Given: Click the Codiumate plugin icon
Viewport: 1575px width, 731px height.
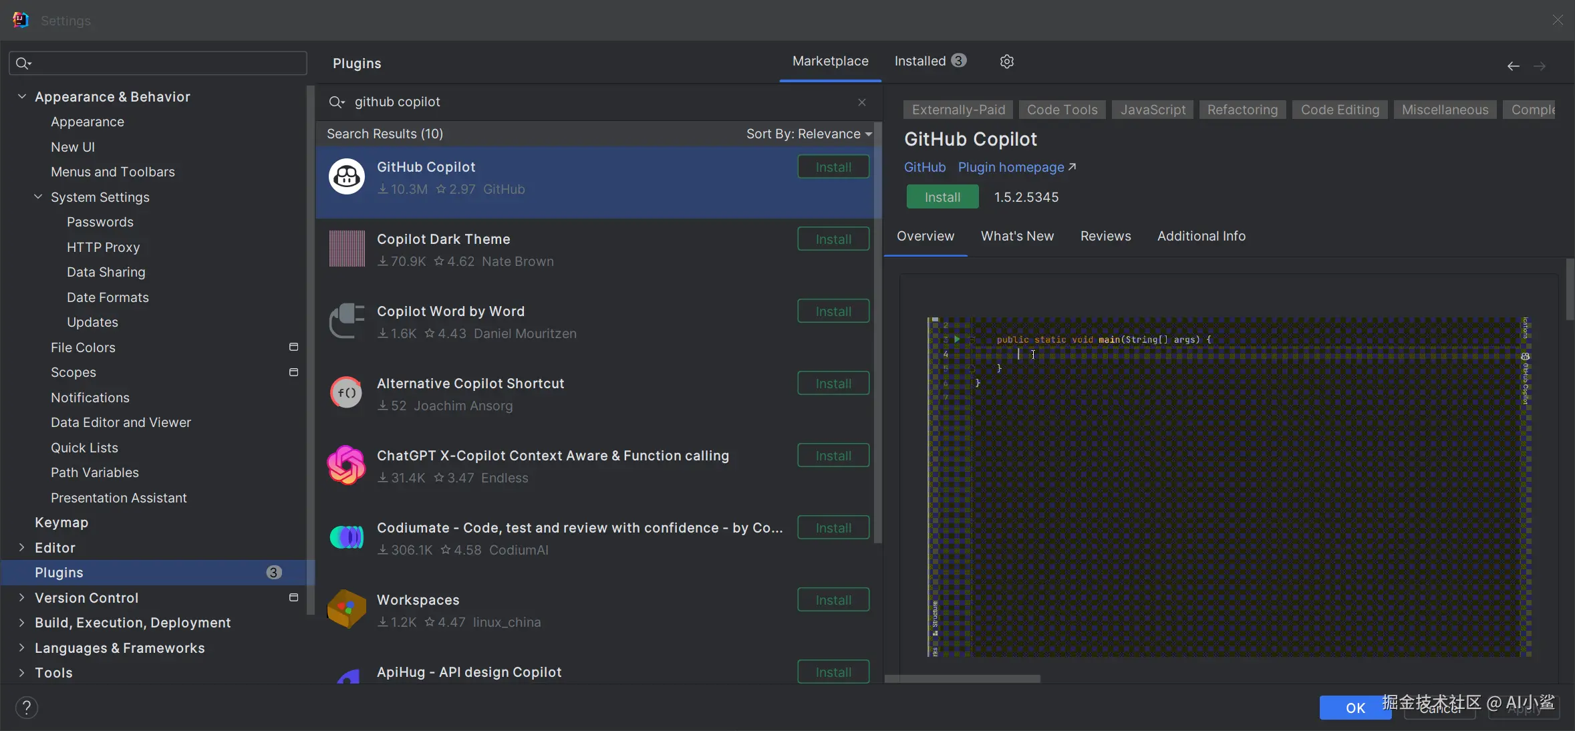Looking at the screenshot, I should point(347,537).
